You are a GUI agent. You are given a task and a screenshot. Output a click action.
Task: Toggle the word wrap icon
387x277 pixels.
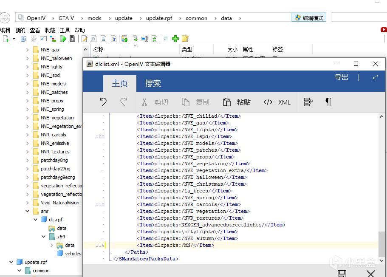(308, 102)
